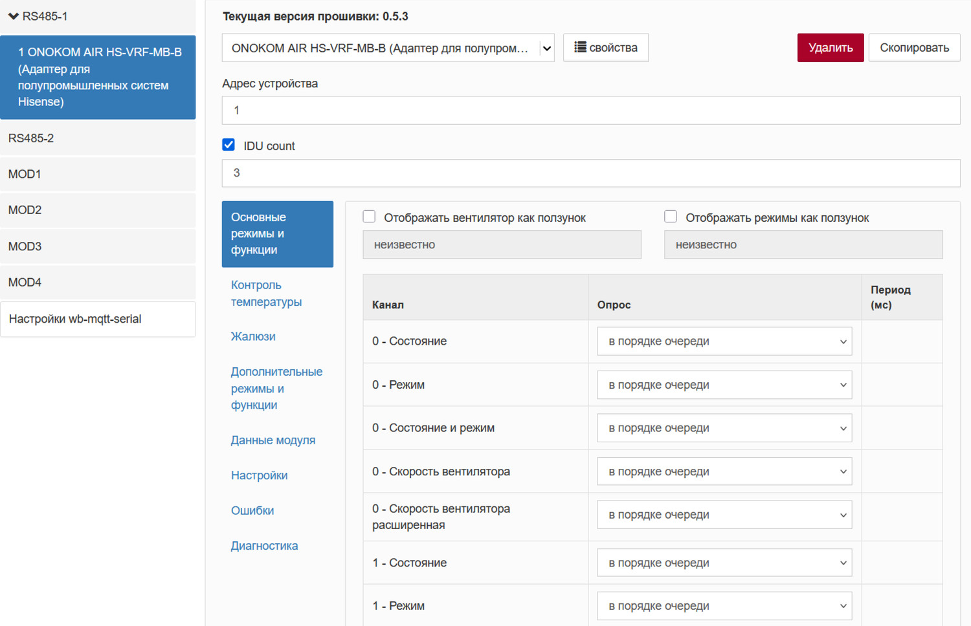The height and width of the screenshot is (626, 971).
Task: Open polling dropdown for 0 - Состояние
Action: tap(724, 341)
